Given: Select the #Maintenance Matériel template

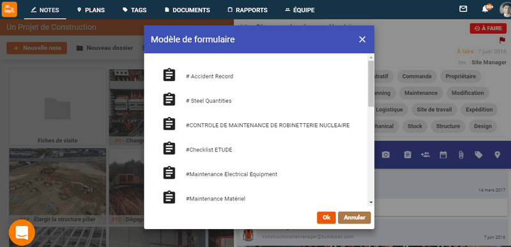Looking at the screenshot, I should (215, 198).
